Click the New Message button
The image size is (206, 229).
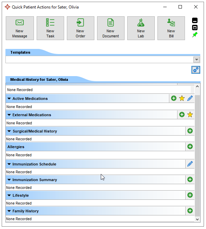20,28
